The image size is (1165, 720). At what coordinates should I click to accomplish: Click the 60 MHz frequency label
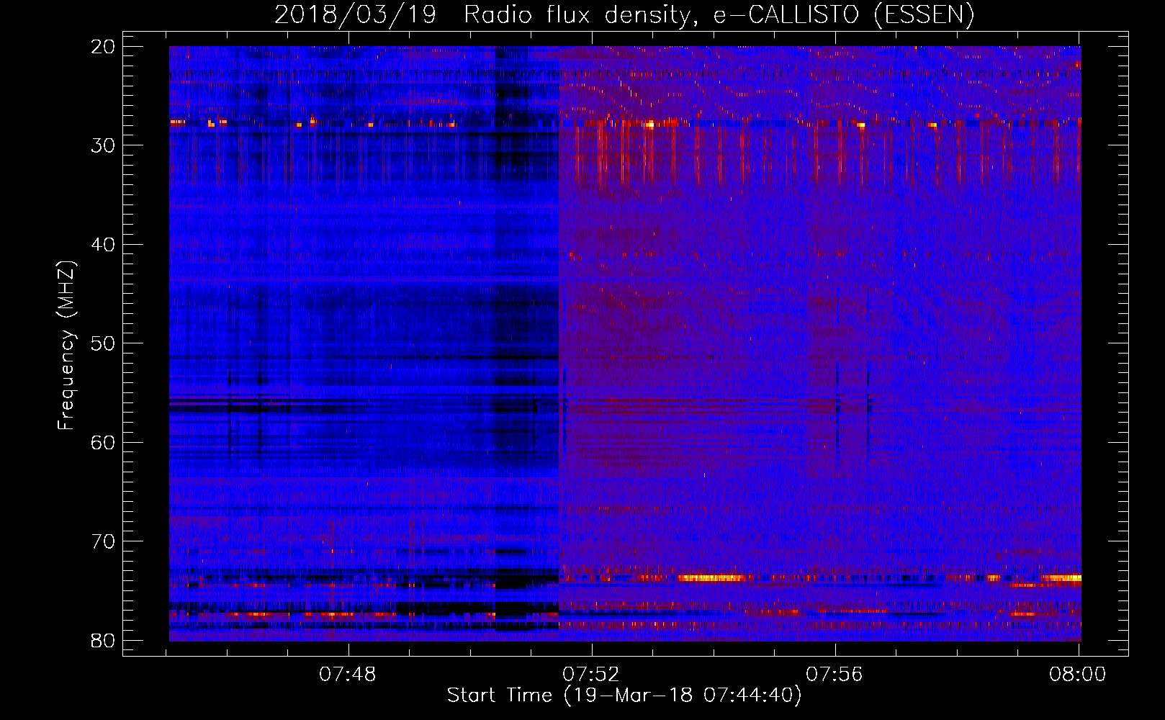point(103,443)
